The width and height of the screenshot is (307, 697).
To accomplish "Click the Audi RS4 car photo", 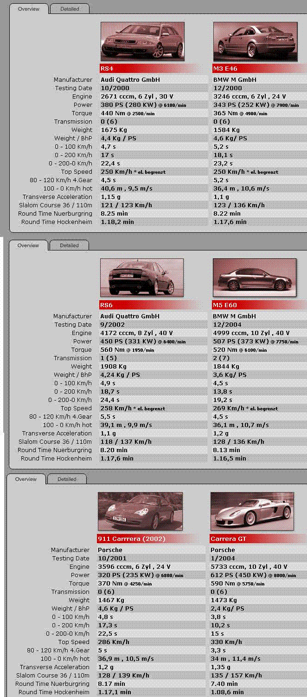I will (x=142, y=42).
